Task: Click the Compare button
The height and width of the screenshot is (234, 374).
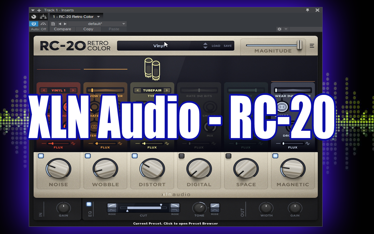Action: pos(62,29)
